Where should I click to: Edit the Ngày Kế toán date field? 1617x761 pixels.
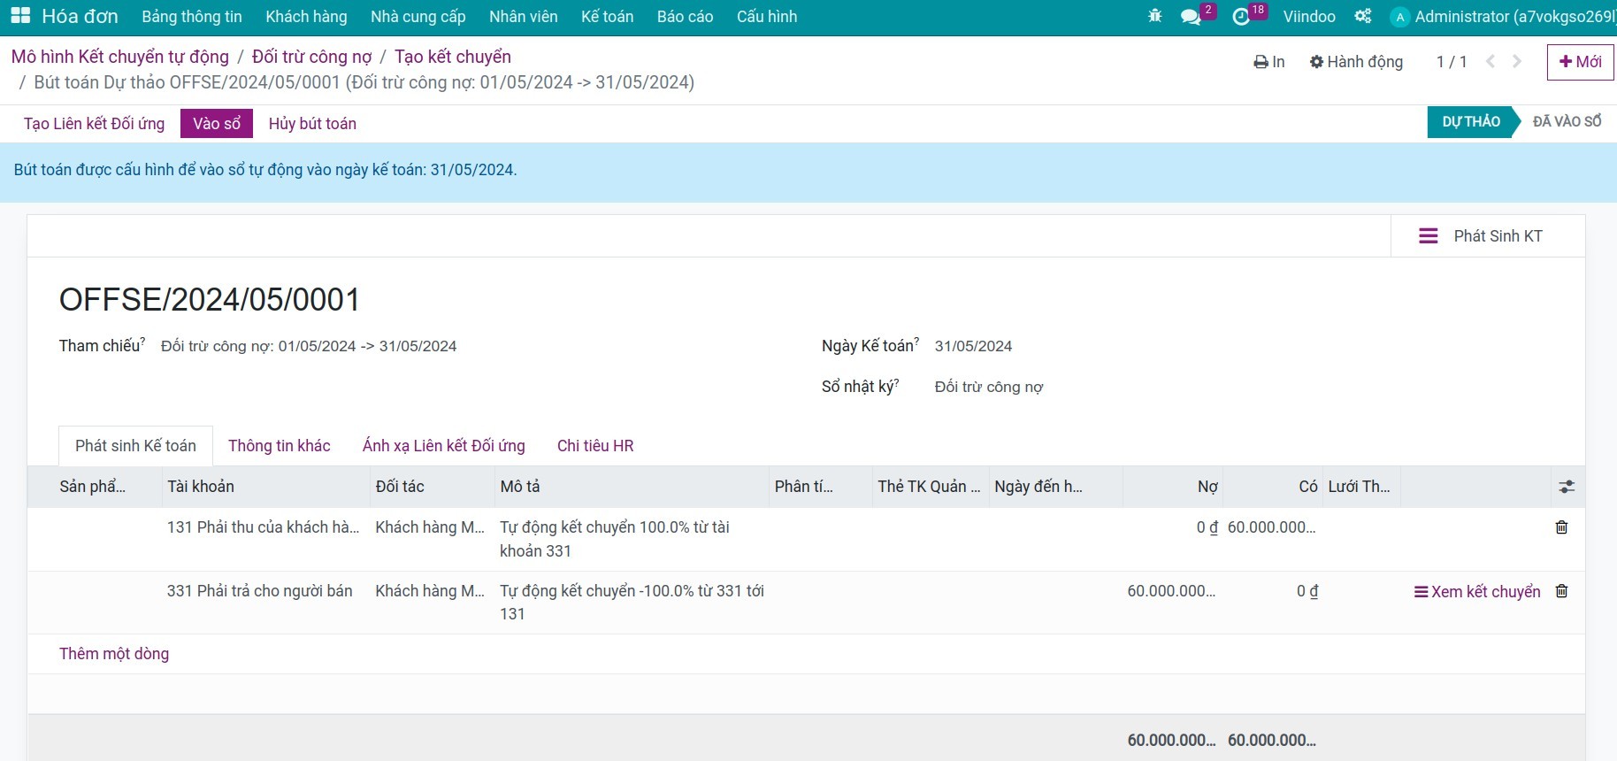coord(973,346)
